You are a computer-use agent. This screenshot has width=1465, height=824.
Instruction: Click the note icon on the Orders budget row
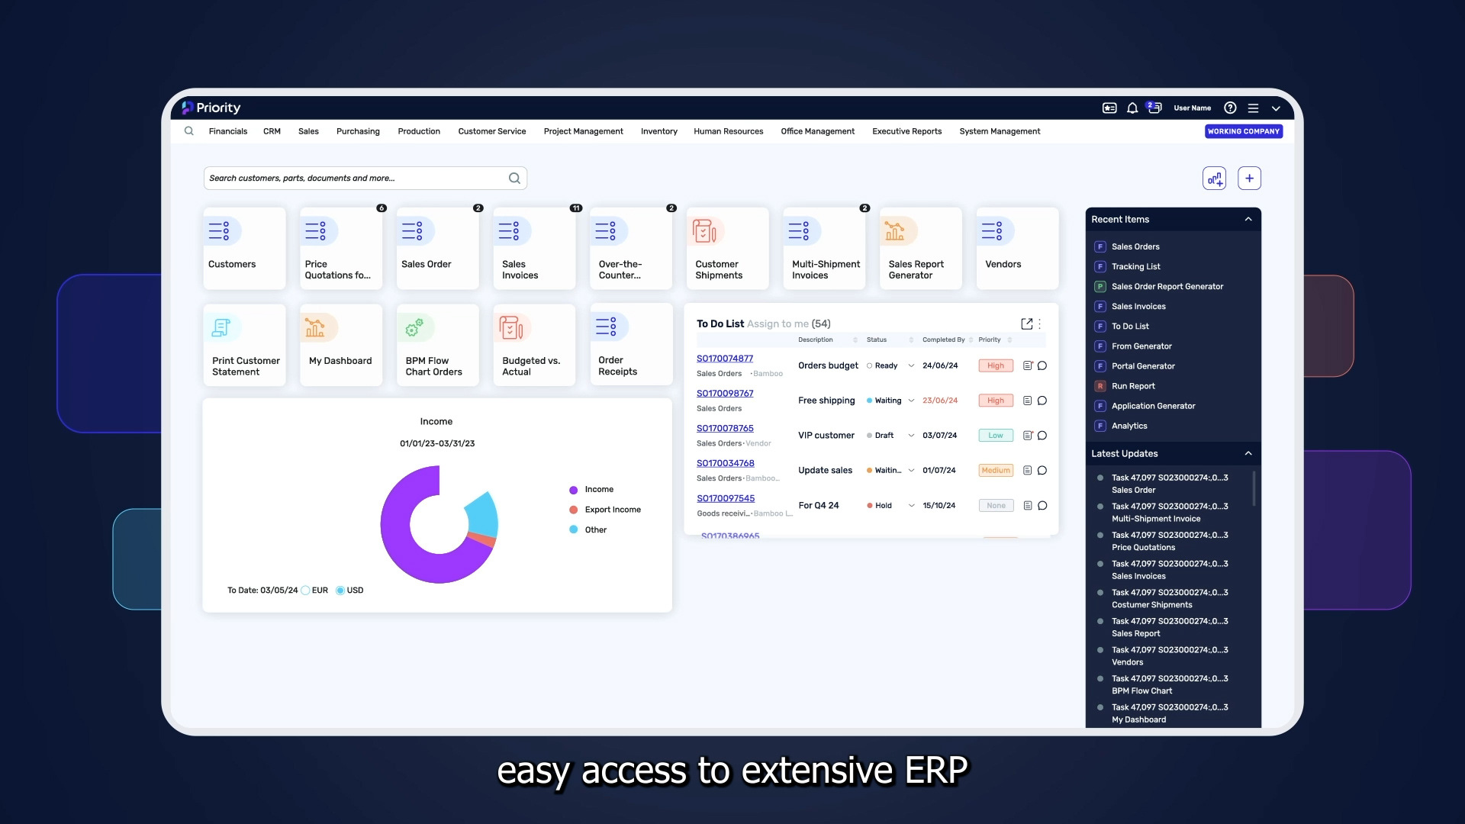[x=1028, y=365]
